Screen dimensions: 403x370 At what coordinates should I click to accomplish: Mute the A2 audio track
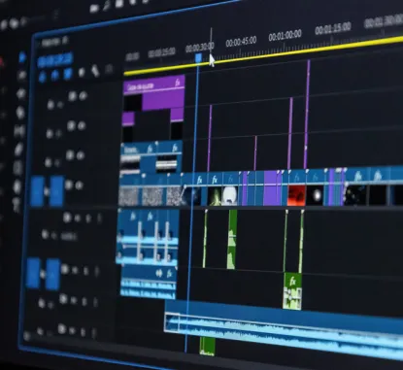(x=75, y=270)
